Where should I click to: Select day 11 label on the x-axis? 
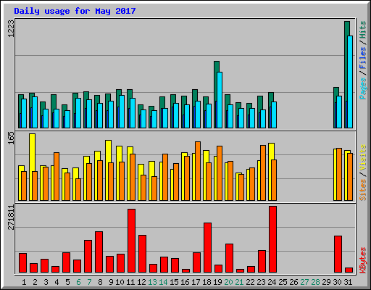coord(130,282)
